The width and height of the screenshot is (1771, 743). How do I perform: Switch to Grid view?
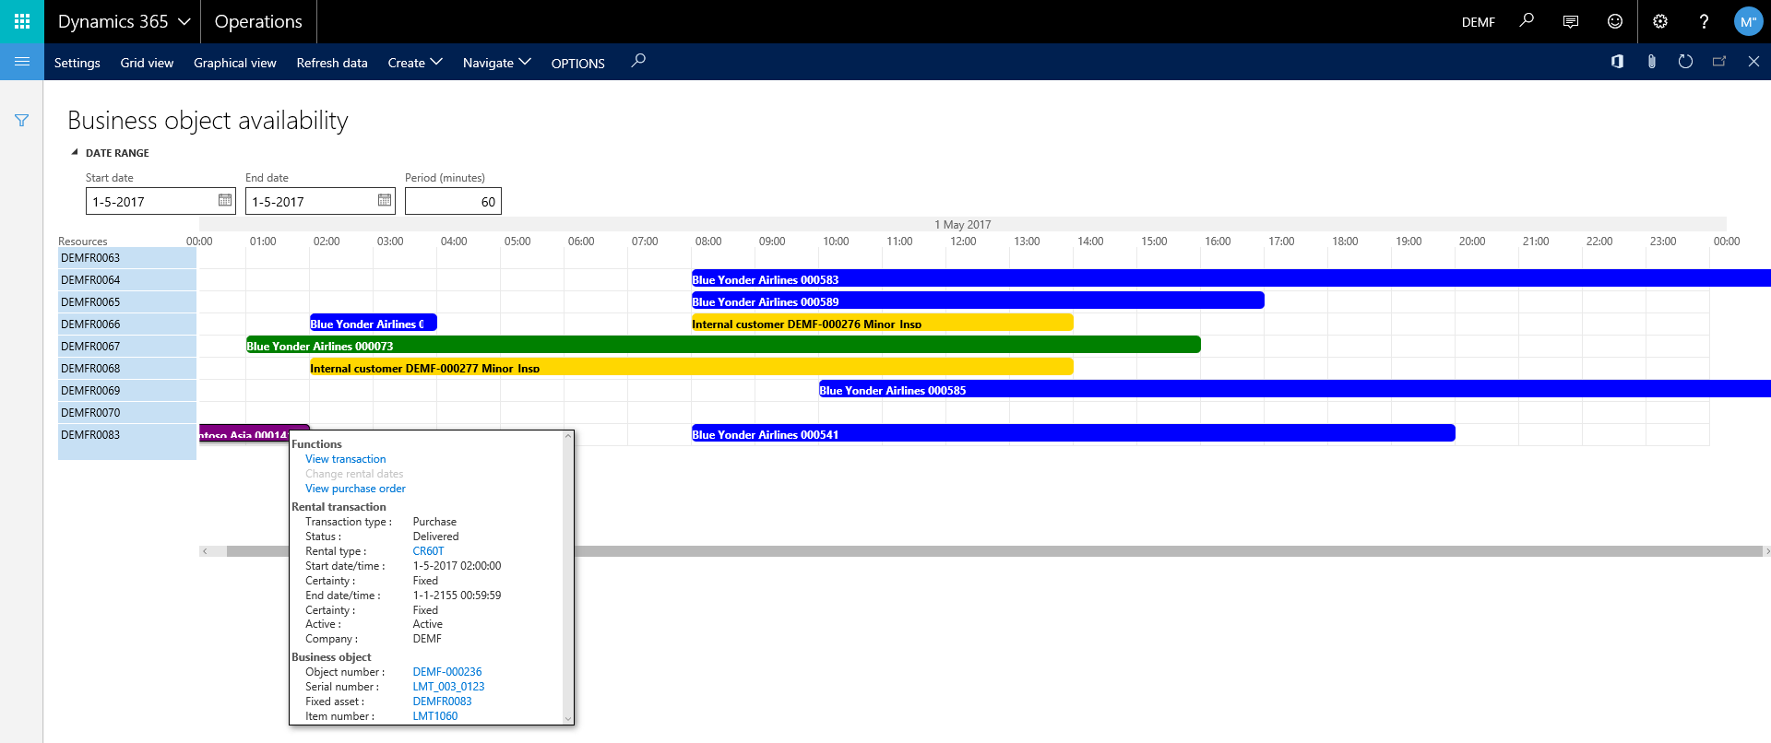147,63
